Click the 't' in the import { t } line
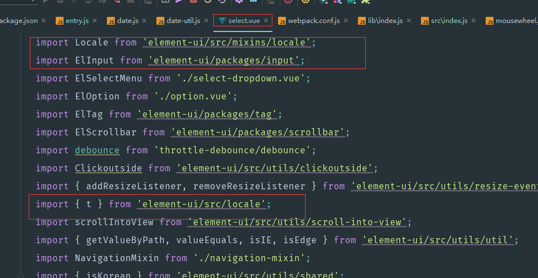Screen dimensions: 538x278 click(89, 204)
